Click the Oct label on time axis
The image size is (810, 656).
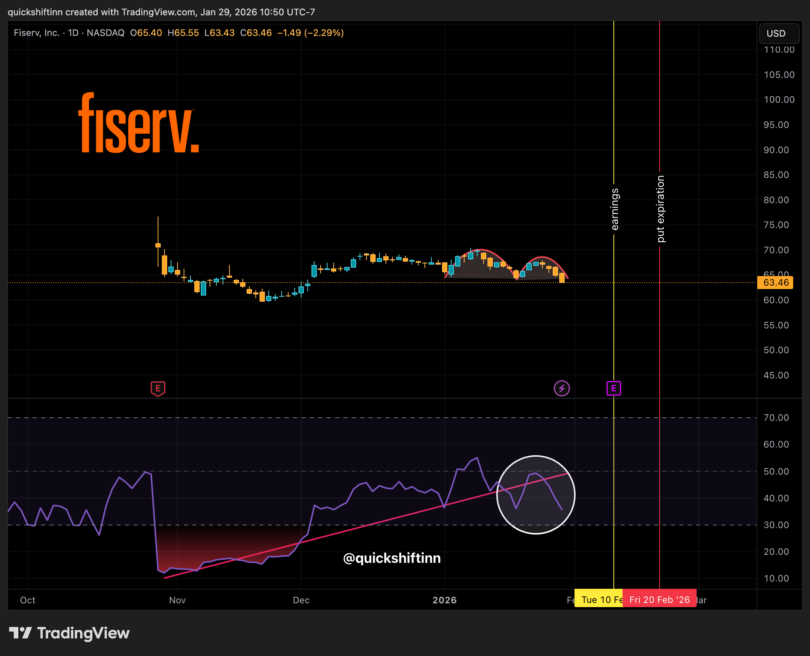click(27, 600)
